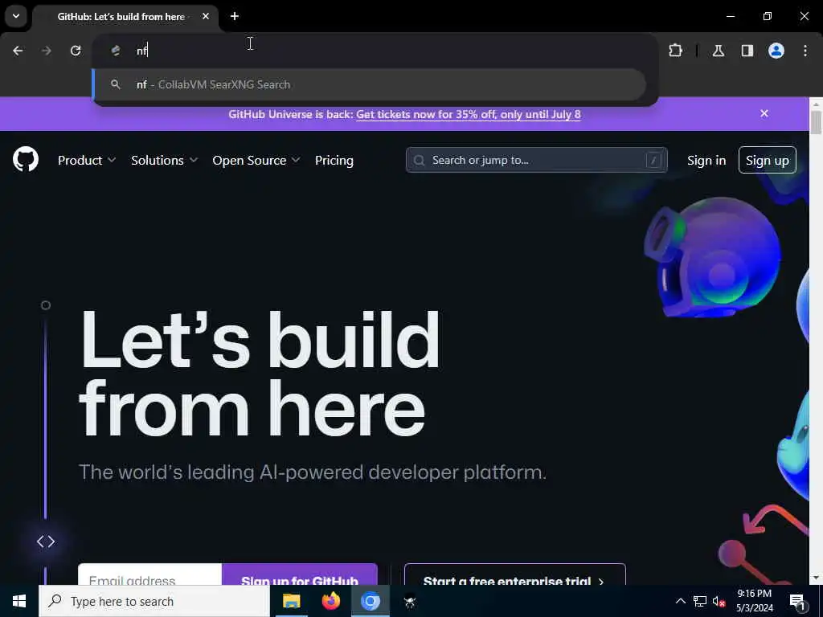Expand the Product menu
Screen dimensions: 823x617
pyautogui.click(x=87, y=161)
